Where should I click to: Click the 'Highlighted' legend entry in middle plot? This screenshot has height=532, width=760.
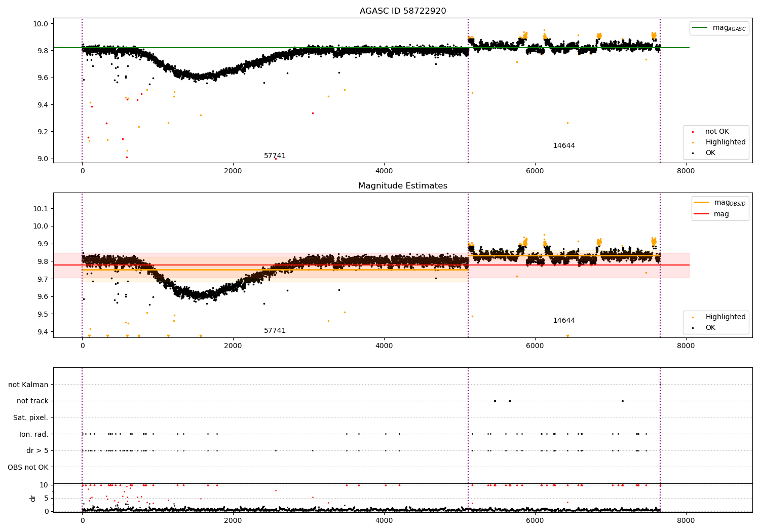pos(726,317)
